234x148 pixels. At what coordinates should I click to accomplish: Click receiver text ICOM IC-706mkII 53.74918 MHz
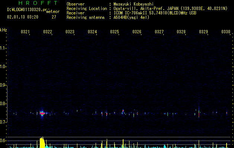pos(155,13)
